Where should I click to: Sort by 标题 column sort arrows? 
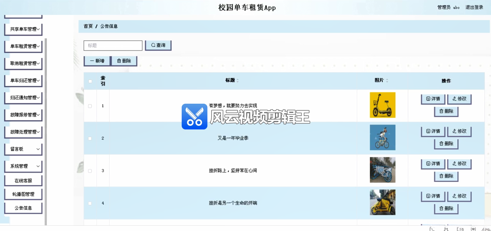click(238, 80)
